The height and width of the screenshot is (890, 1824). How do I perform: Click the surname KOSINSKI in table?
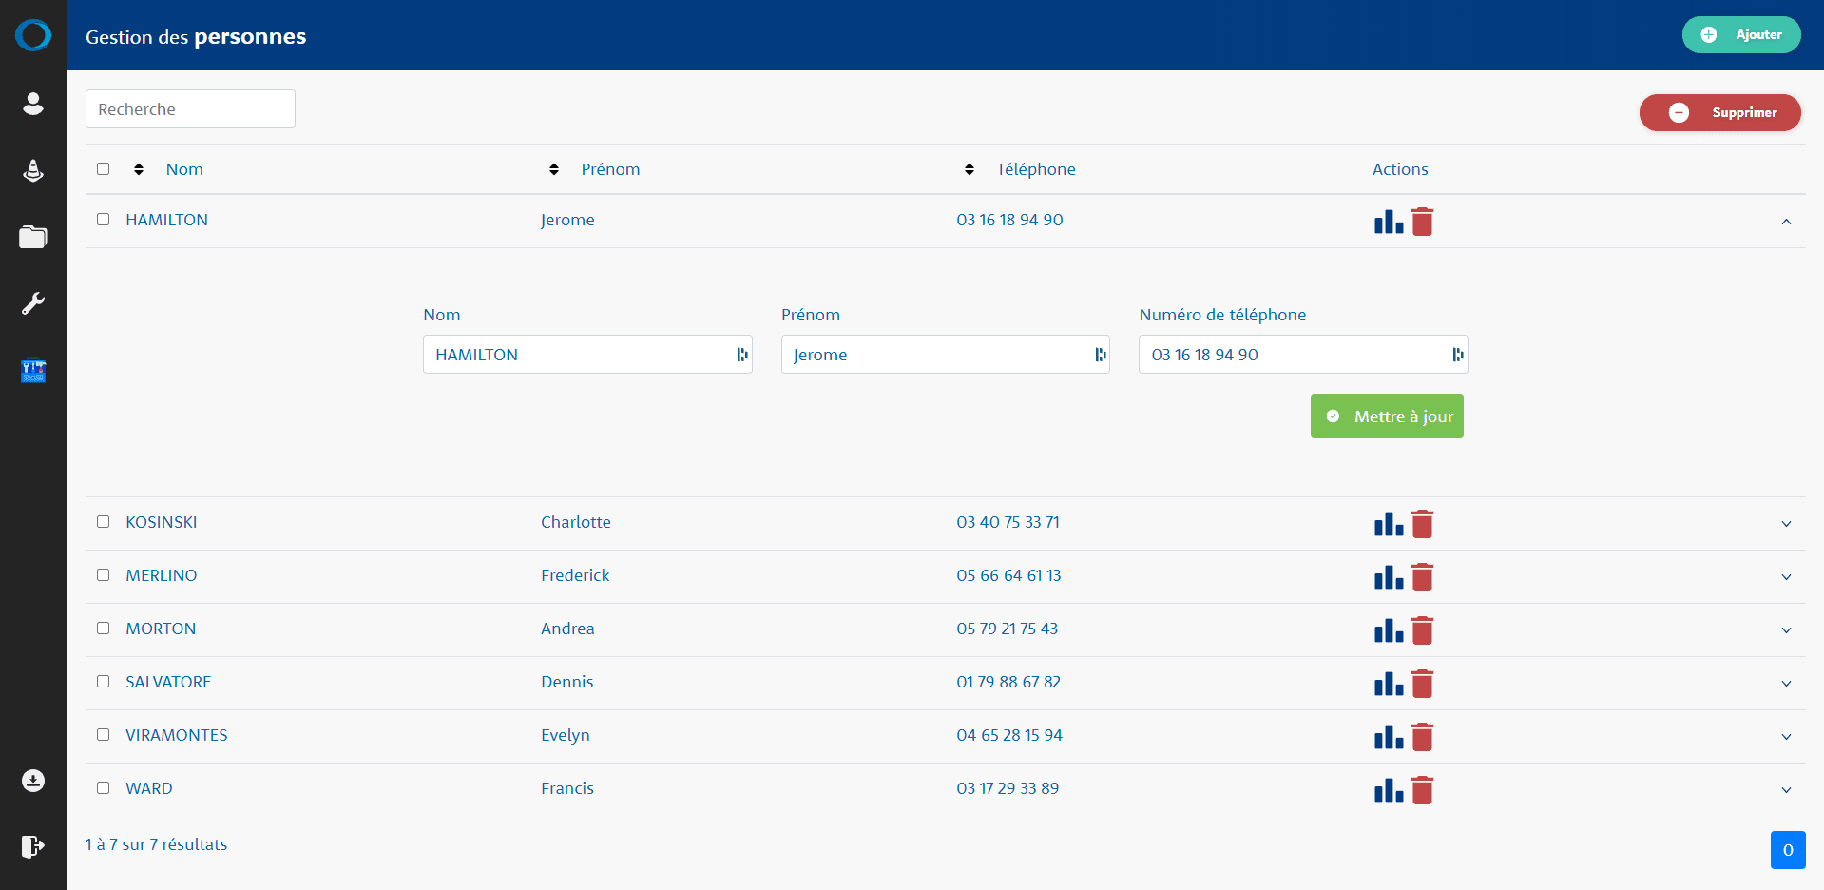(162, 522)
